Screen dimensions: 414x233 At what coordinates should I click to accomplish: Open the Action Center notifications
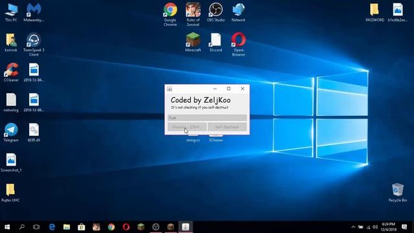point(404,227)
